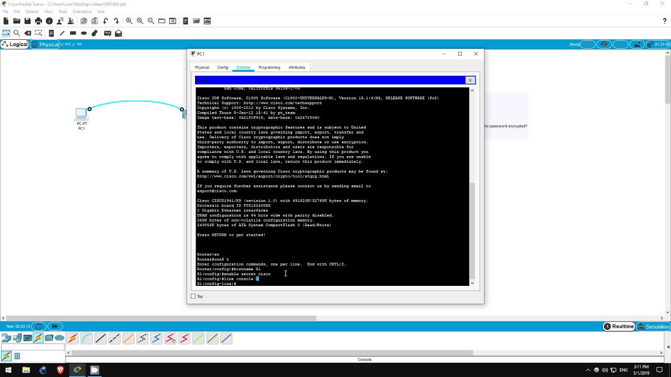Open Config tab in PC1 window

223,68
